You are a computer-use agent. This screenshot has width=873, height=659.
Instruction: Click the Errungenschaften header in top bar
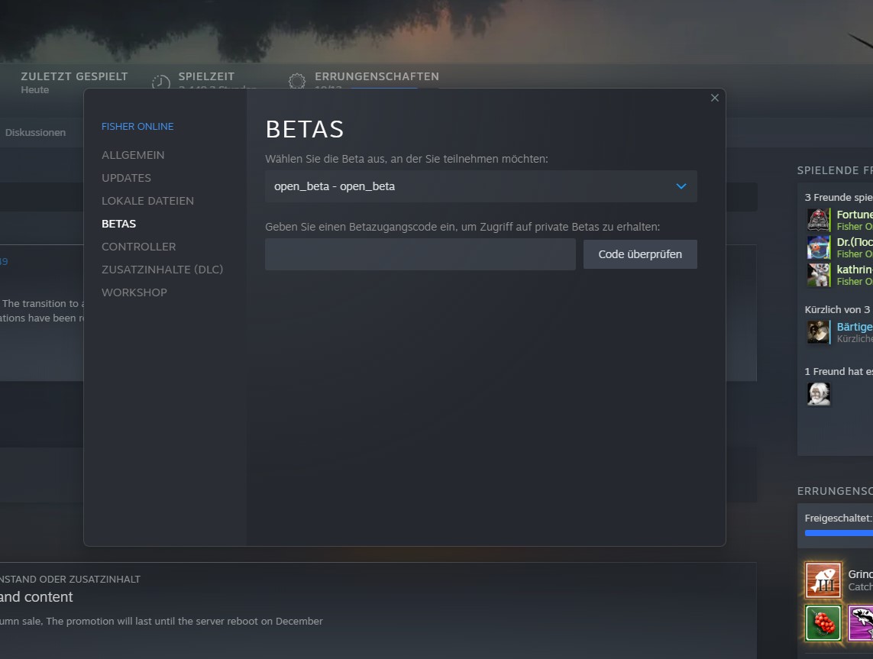(x=377, y=76)
